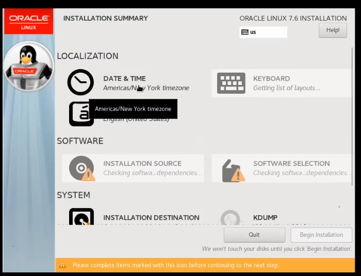Open KEYBOARD settings label
The height and width of the screenshot is (276, 361).
click(x=271, y=79)
